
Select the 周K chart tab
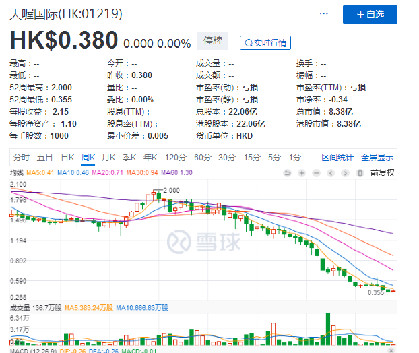(88, 158)
